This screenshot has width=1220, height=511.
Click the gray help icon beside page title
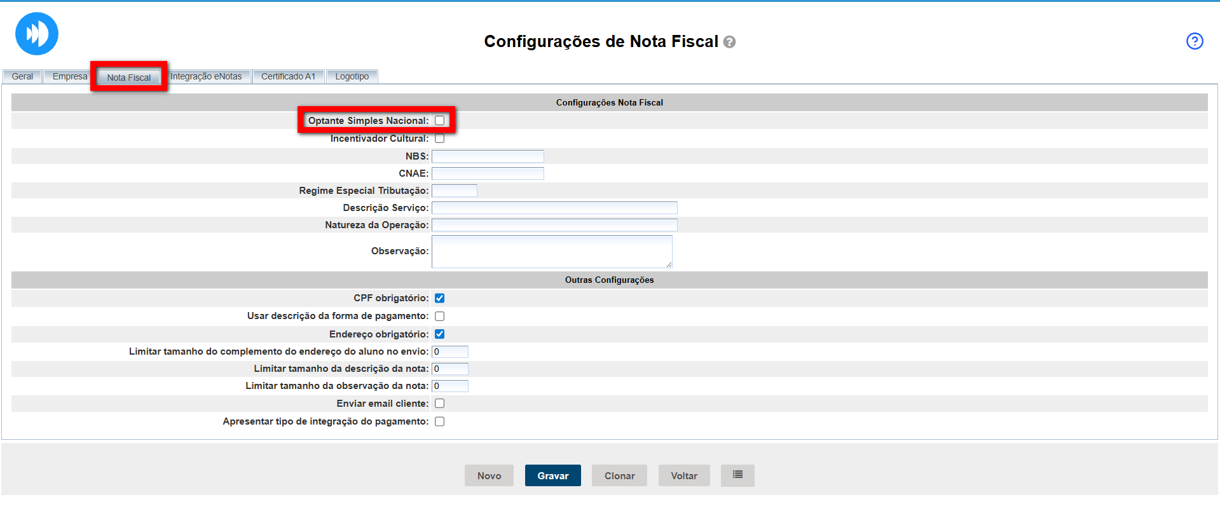(730, 42)
